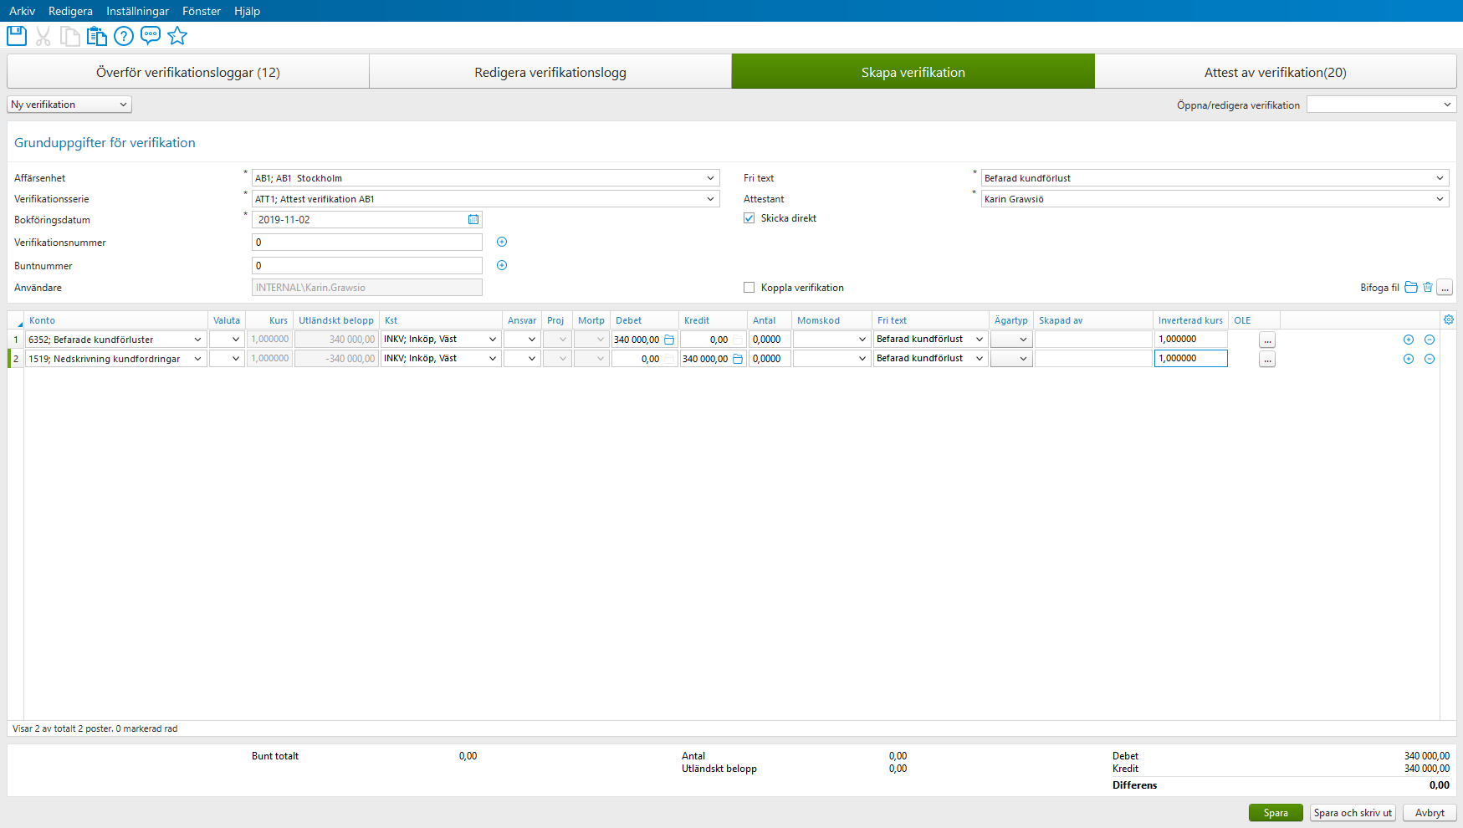
Task: Expand the Öppna/redigera verifikation dropdown
Action: [x=1448, y=104]
